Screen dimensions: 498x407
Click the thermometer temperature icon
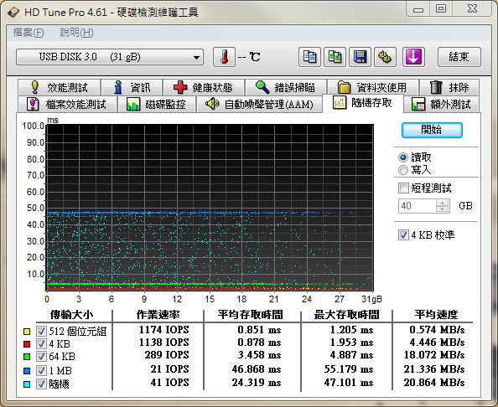click(x=224, y=57)
